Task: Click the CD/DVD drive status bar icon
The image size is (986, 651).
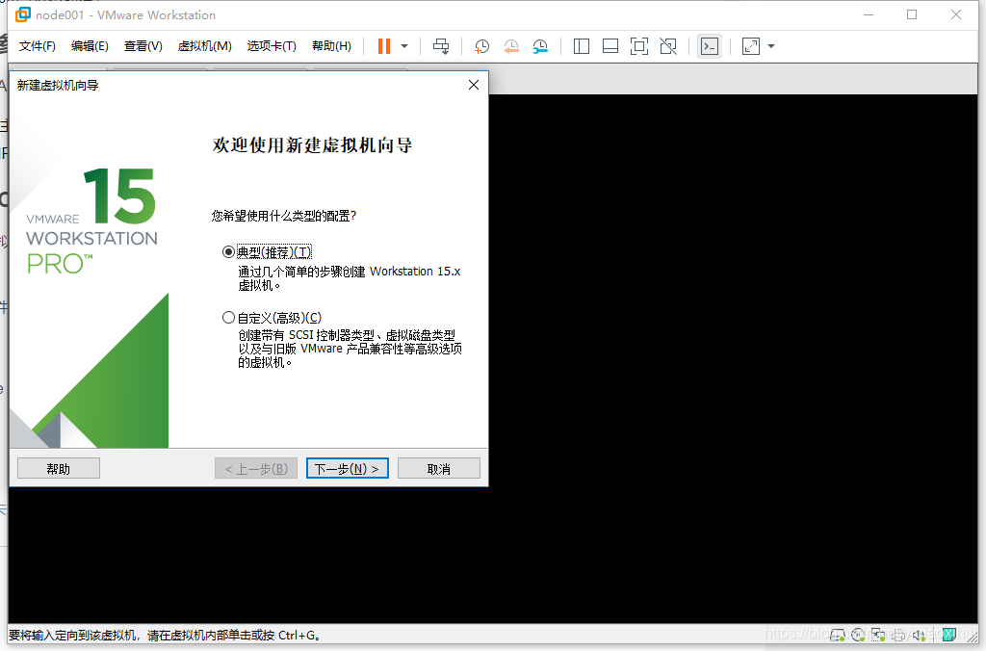Action: pyautogui.click(x=858, y=636)
